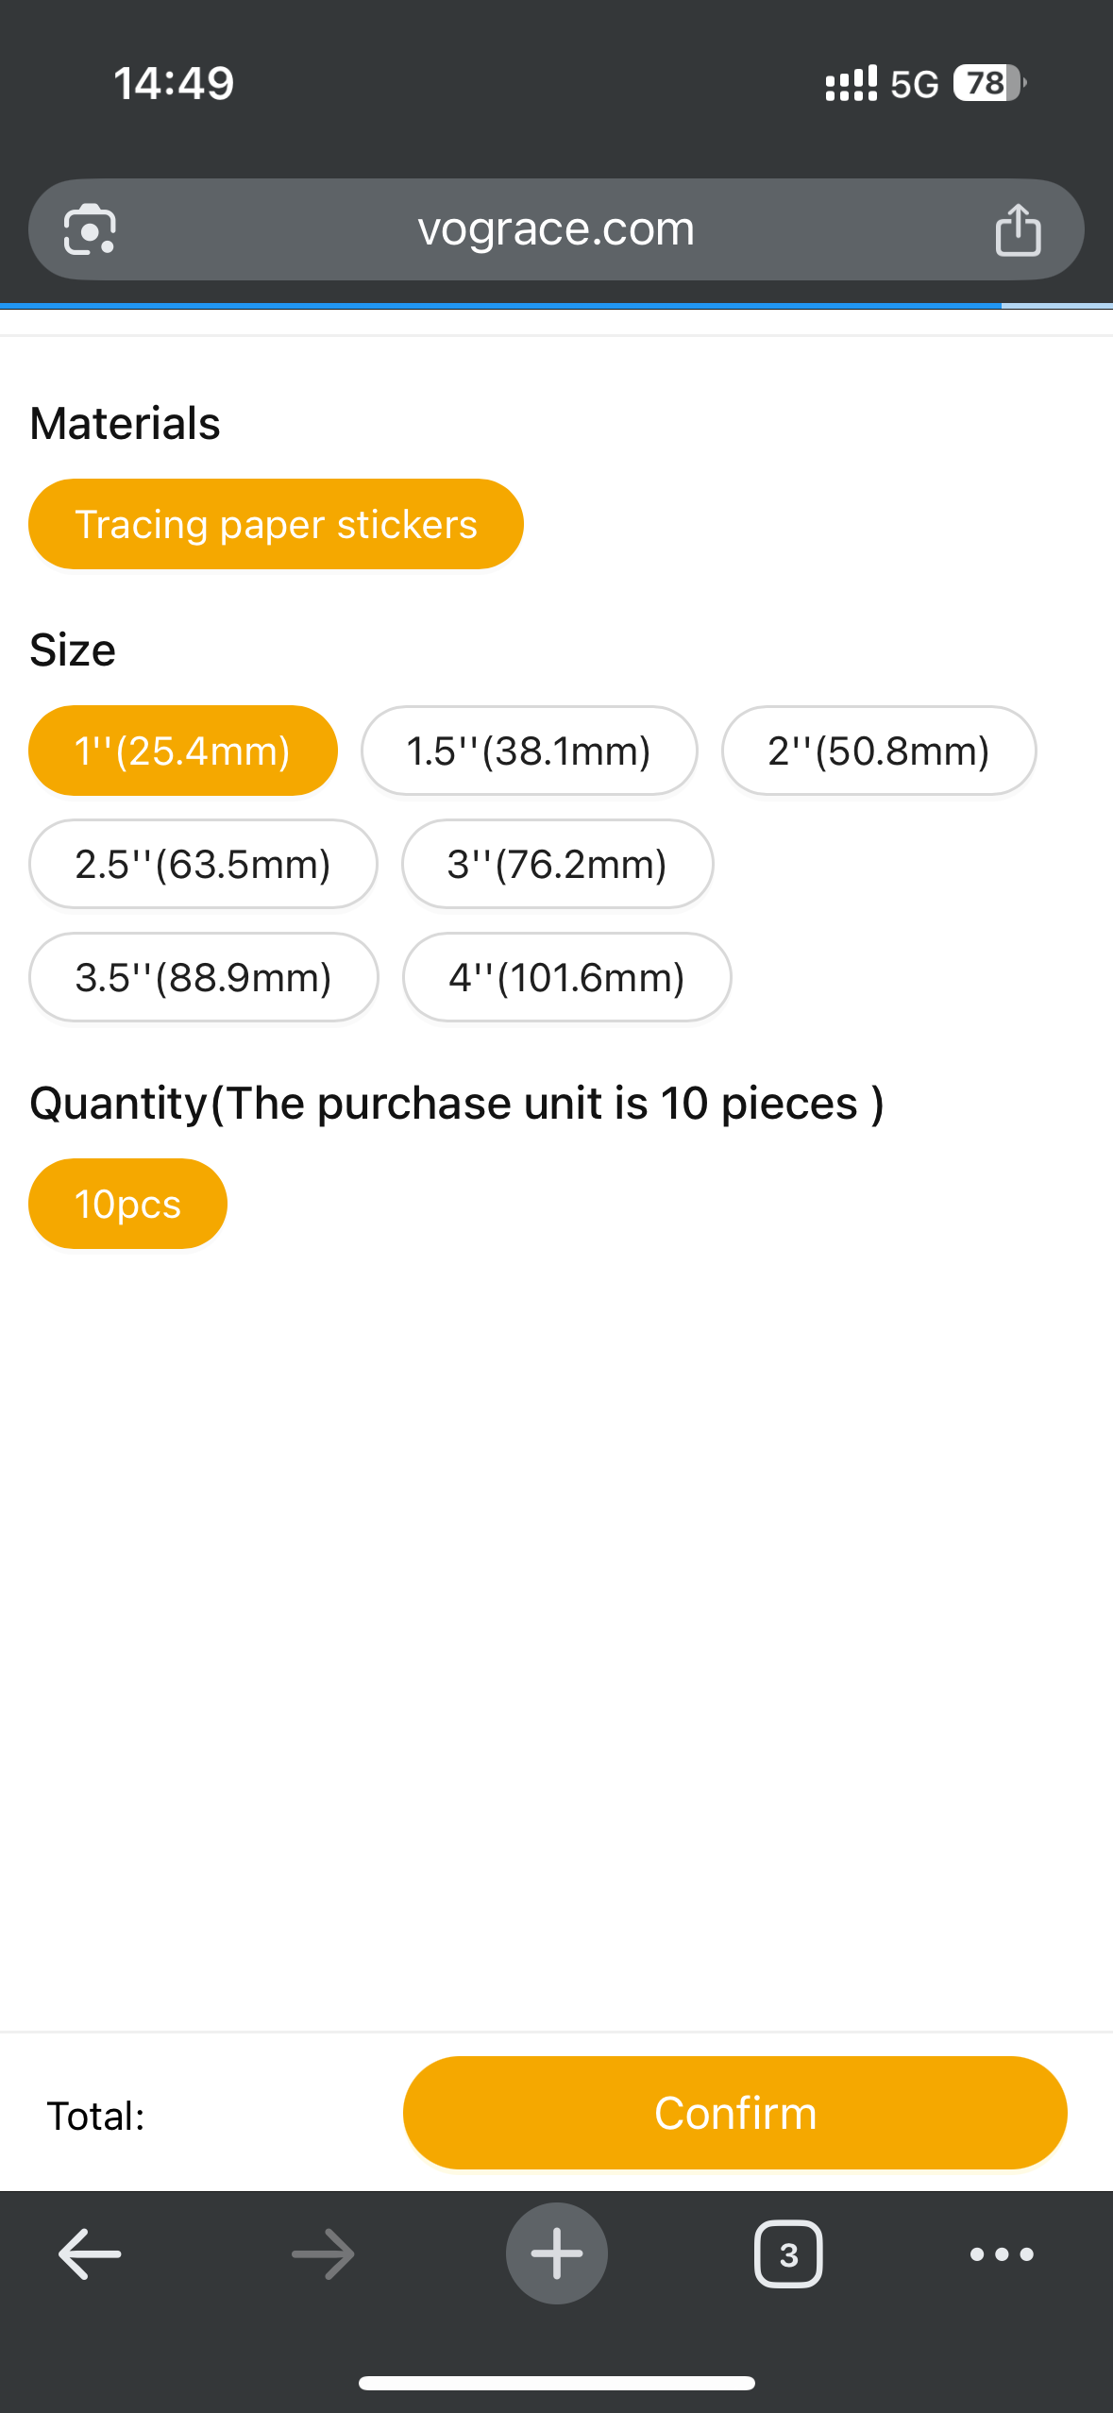Tap the share icon in address bar
Image resolution: width=1113 pixels, height=2413 pixels.
point(1018,229)
